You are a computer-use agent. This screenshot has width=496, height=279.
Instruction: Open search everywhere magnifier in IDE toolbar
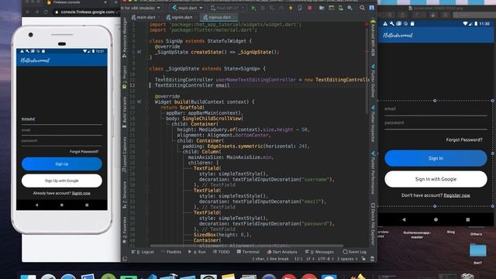click(x=362, y=8)
